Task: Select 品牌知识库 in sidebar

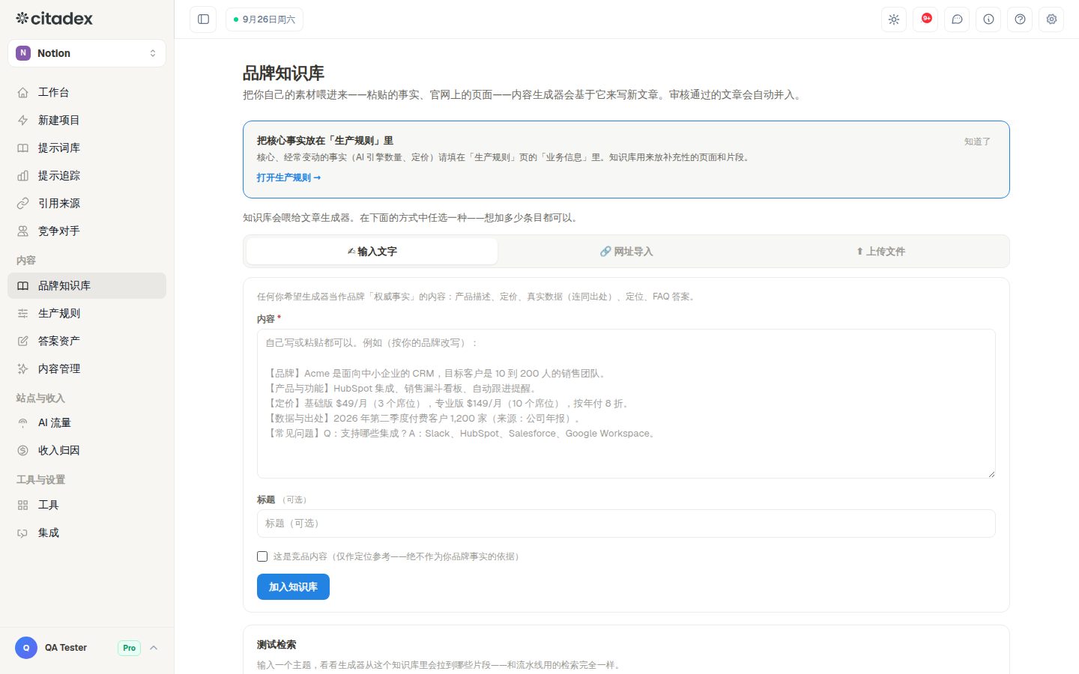Action: (x=87, y=285)
